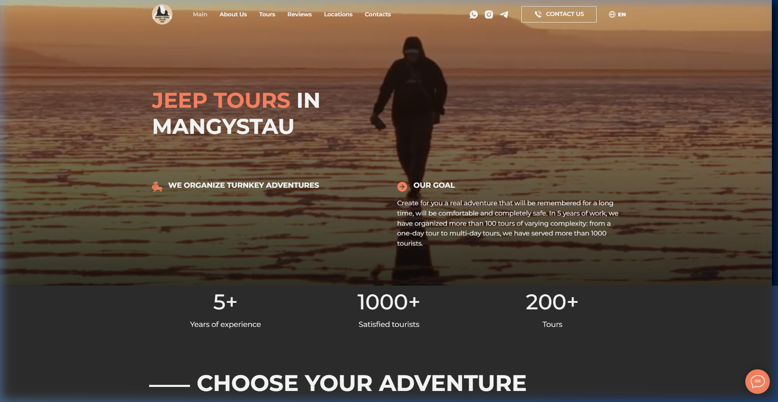Open the Reviews menu item

(300, 14)
